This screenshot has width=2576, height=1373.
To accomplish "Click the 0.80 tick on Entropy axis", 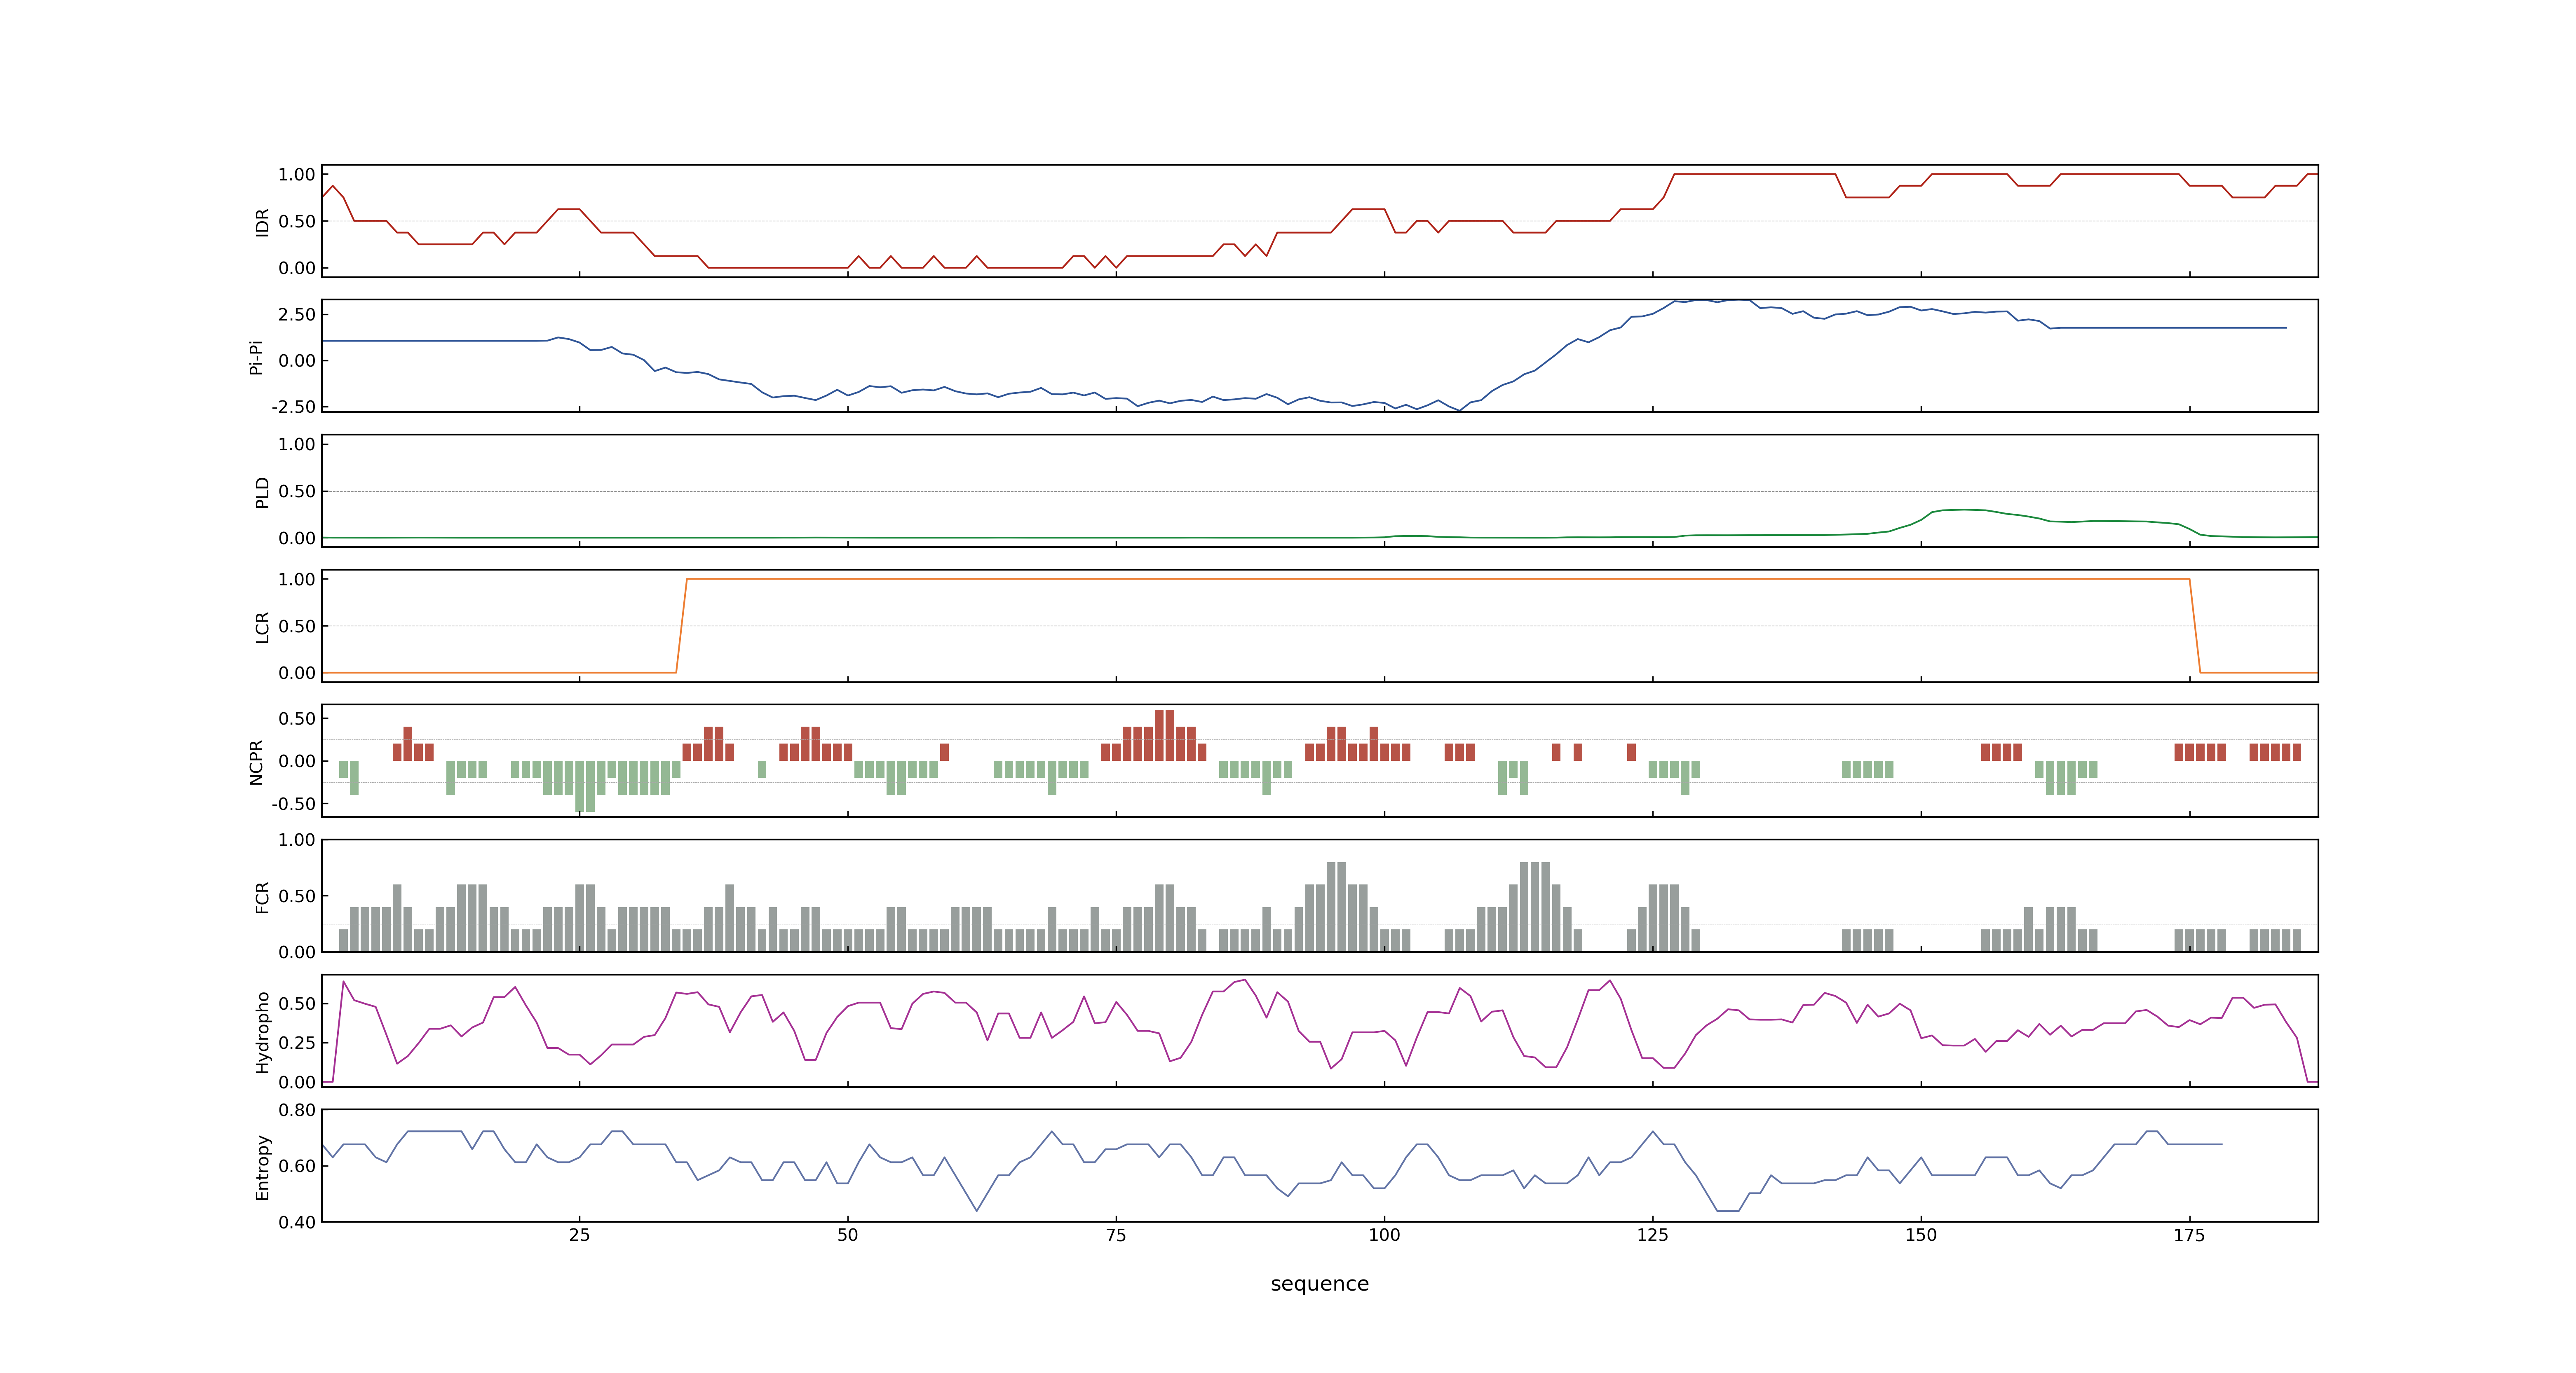I will coord(297,1109).
